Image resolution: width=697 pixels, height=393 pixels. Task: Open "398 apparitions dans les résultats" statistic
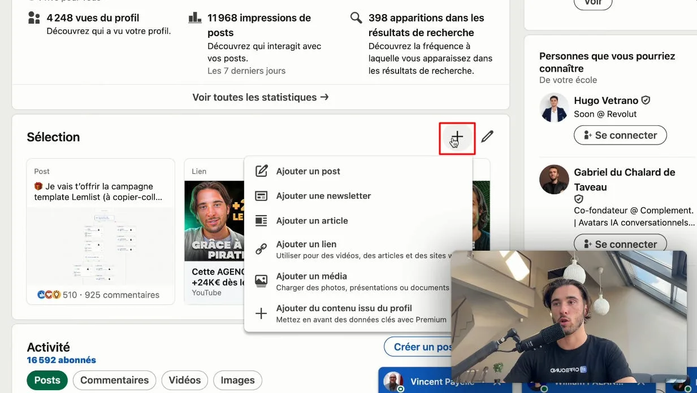[x=426, y=25]
